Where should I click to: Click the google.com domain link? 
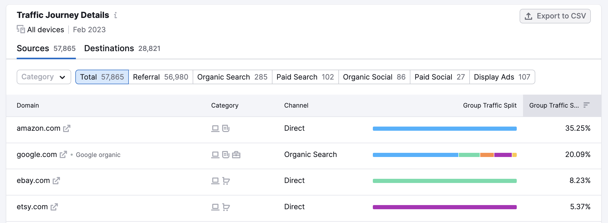pyautogui.click(x=37, y=155)
